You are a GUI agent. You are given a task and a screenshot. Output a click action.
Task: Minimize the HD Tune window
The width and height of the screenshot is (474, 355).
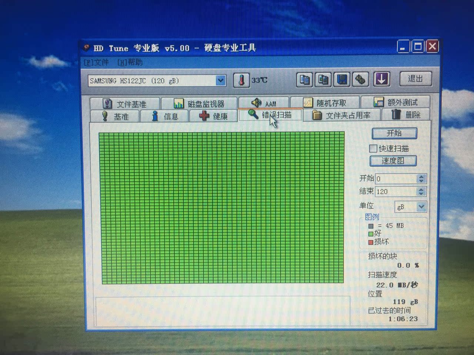(403, 47)
